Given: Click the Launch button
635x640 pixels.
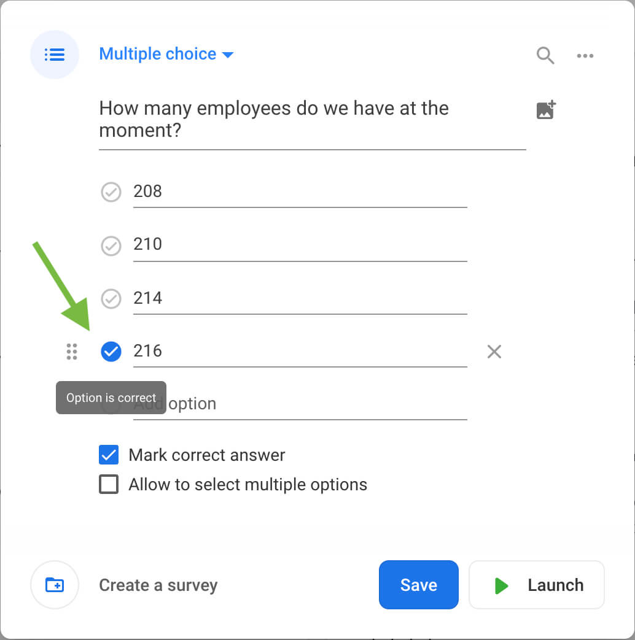Looking at the screenshot, I should point(536,585).
